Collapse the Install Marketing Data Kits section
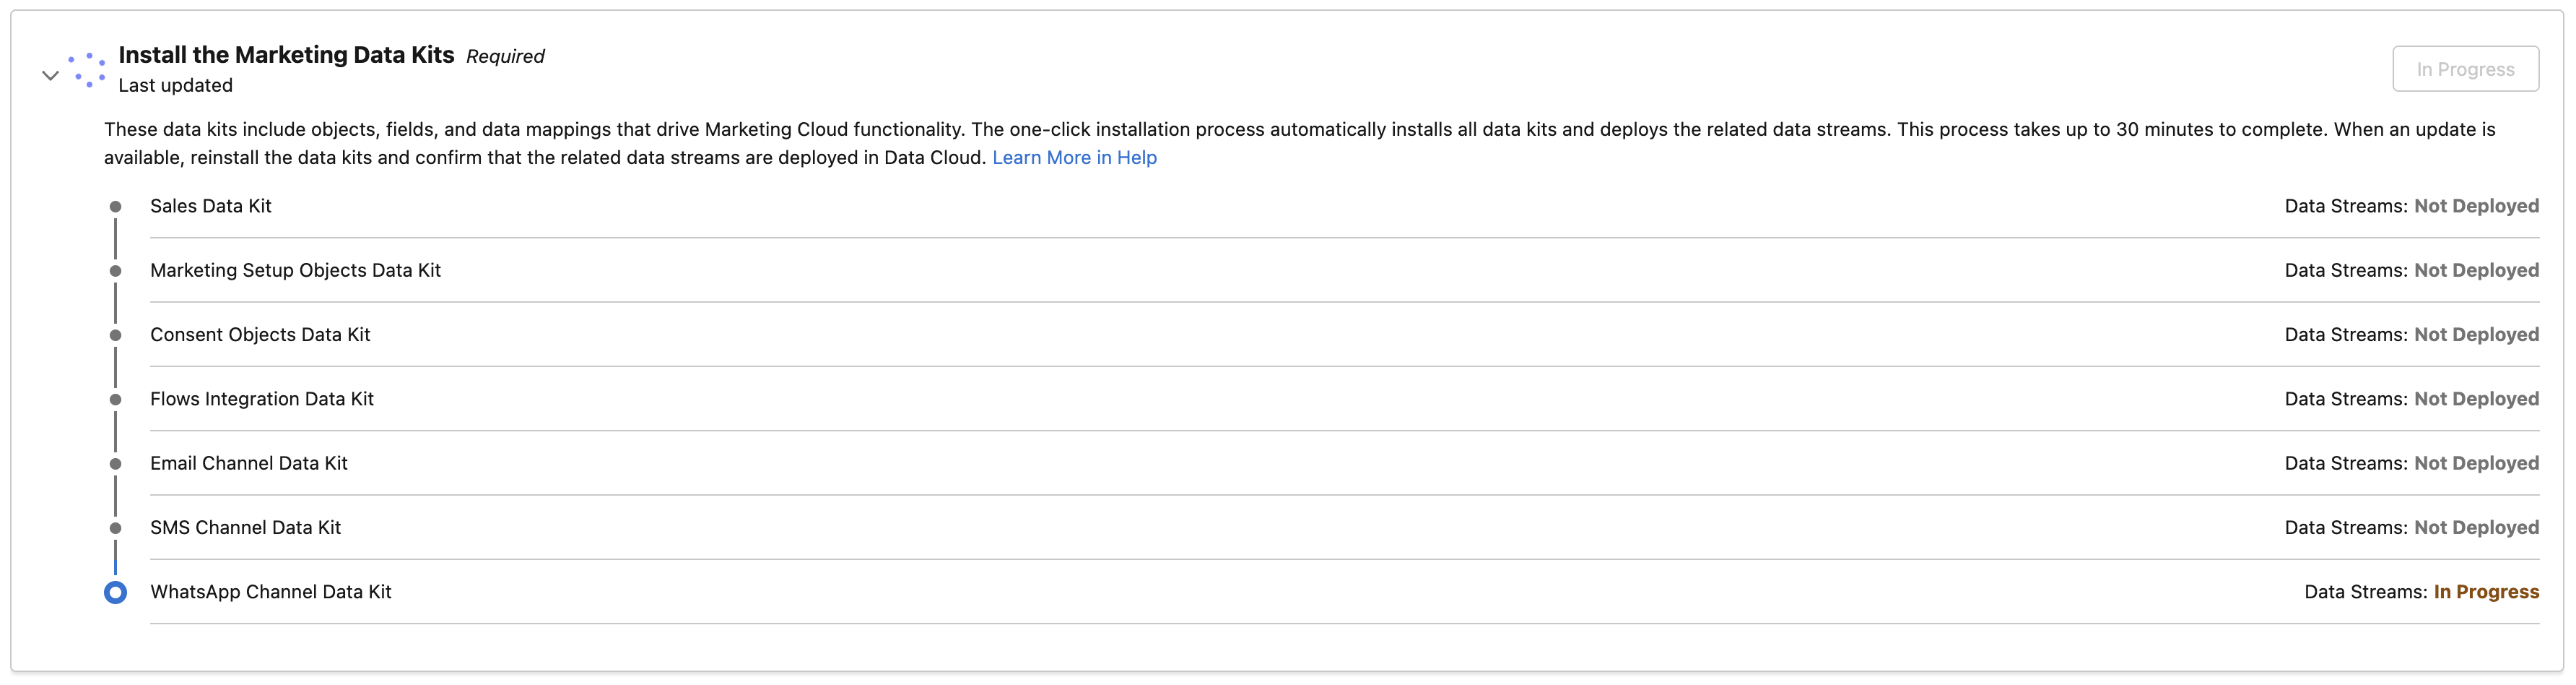Viewport: 2576px width, 685px height. 50,75
